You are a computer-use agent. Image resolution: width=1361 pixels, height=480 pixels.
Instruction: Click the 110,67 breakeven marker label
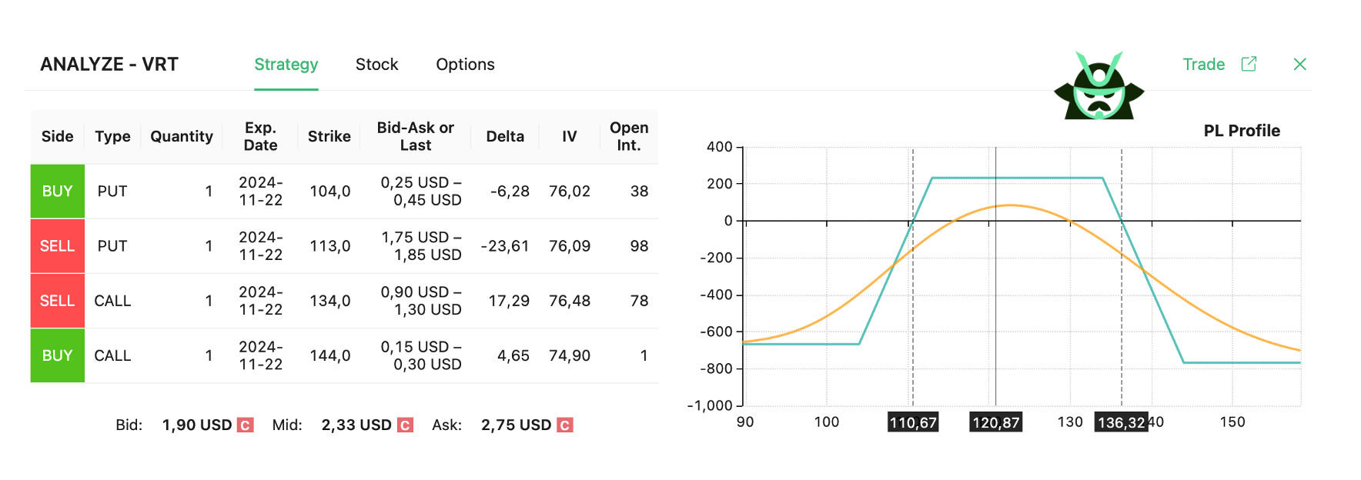(x=914, y=422)
